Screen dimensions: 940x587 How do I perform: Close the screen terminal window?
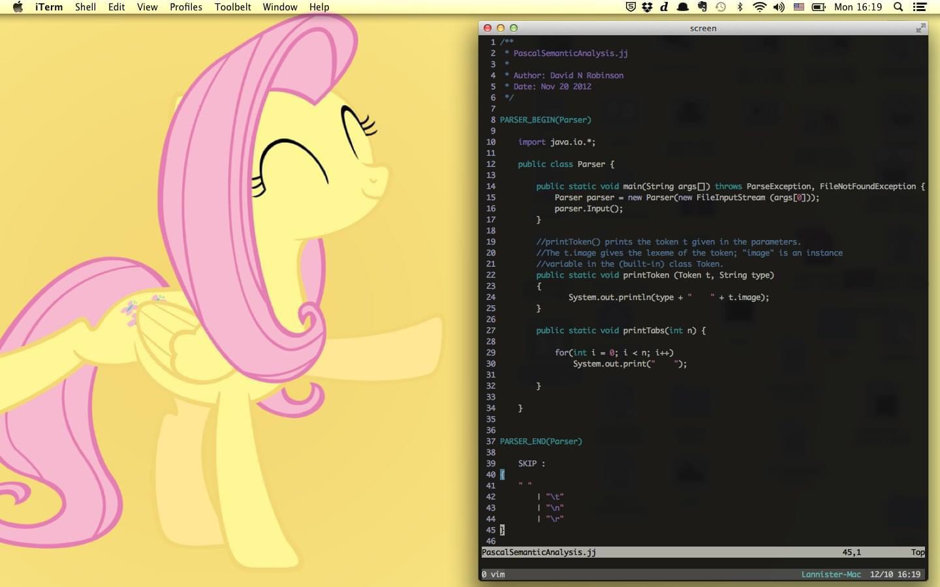[x=488, y=28]
